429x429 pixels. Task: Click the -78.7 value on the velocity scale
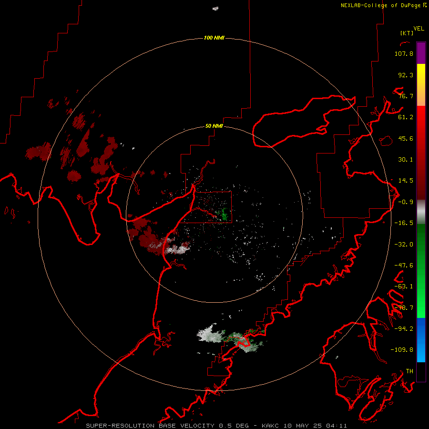click(404, 308)
